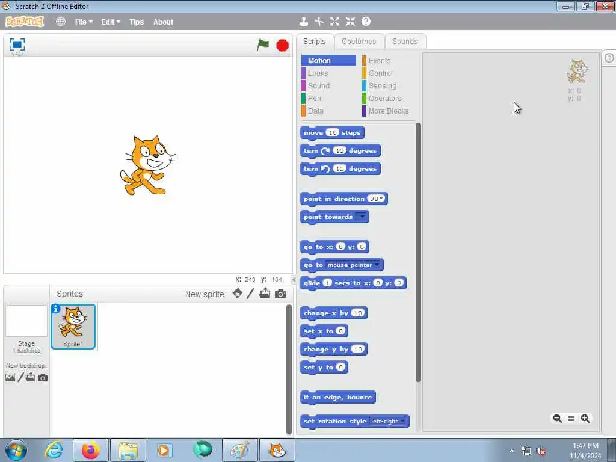Open the Edit menu

pyautogui.click(x=111, y=22)
